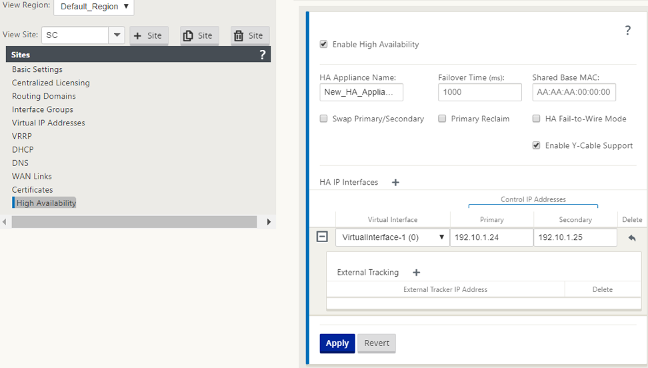Open the Sites section help question mark
Screen dimensions: 648x368
(262, 55)
